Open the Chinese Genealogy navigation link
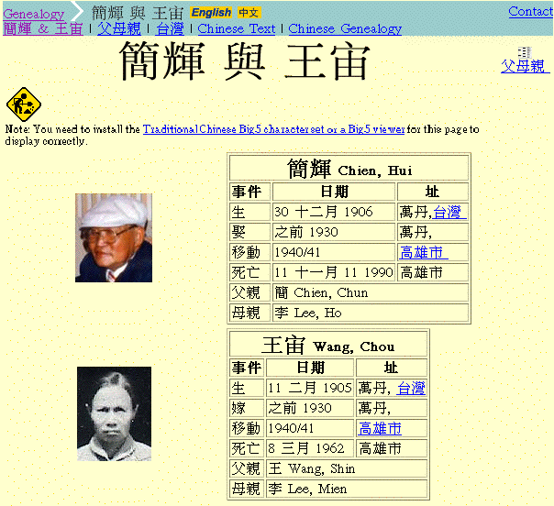Image resolution: width=554 pixels, height=506 pixels. [345, 28]
